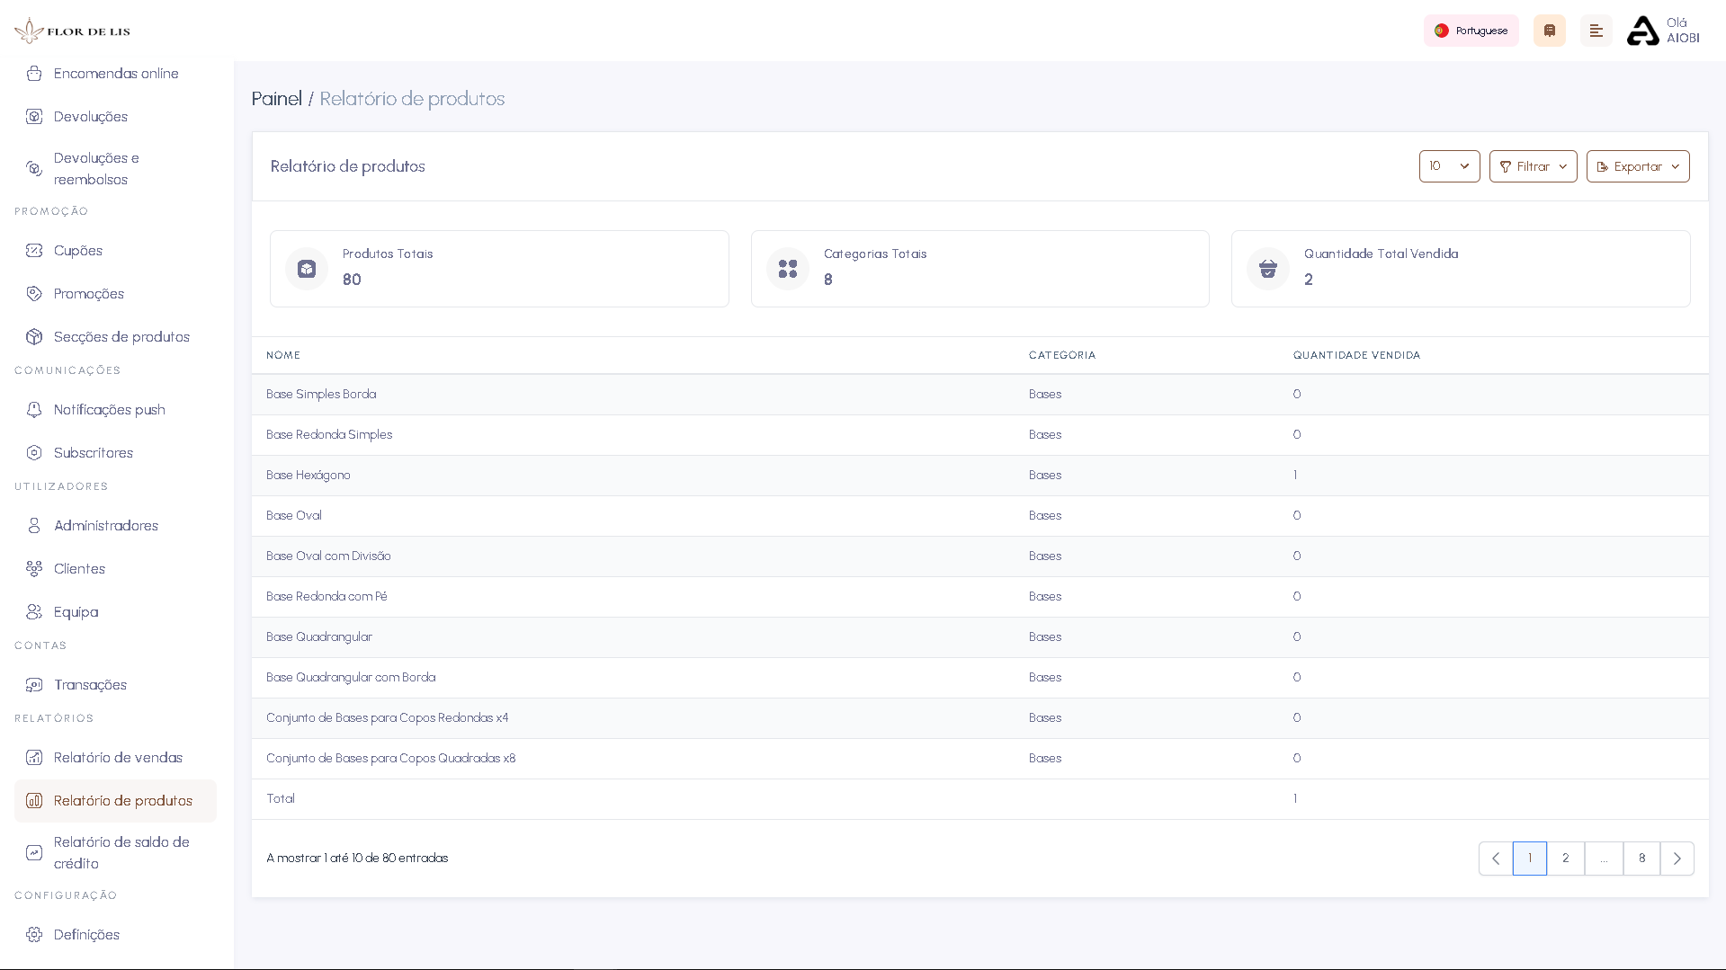Select the Notificações push item
1726x970 pixels.
tap(109, 409)
